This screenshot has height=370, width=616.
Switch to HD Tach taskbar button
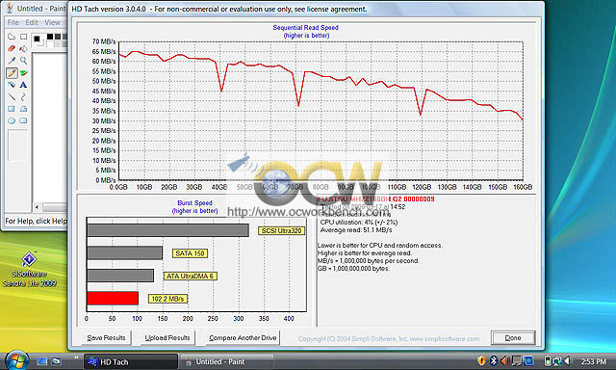point(131,361)
